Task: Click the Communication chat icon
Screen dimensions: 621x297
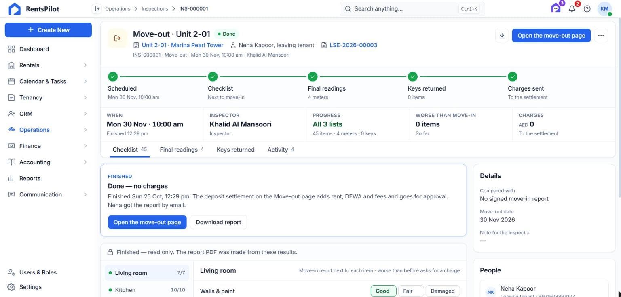Action: 11,194
